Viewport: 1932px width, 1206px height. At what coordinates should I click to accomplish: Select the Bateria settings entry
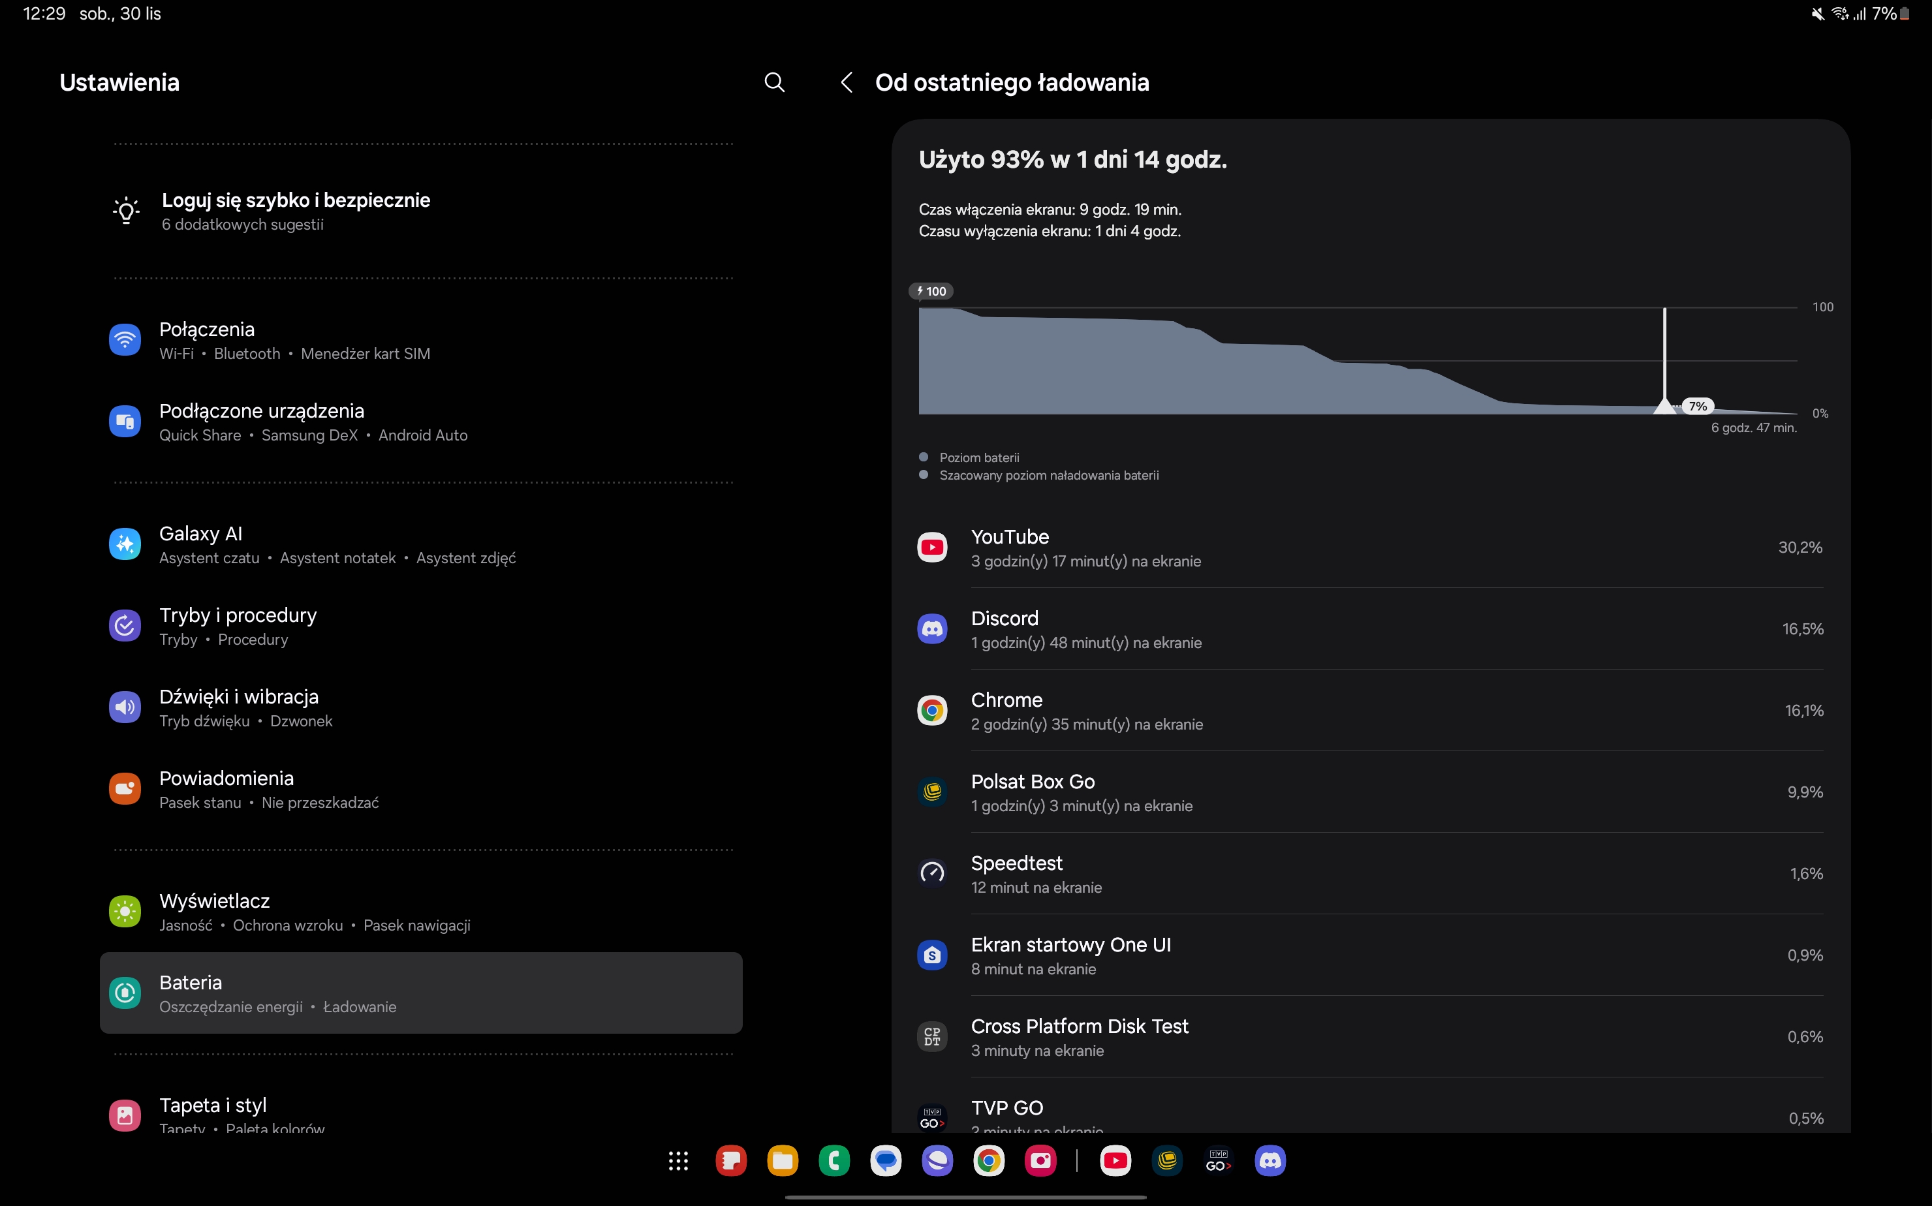pyautogui.click(x=420, y=993)
